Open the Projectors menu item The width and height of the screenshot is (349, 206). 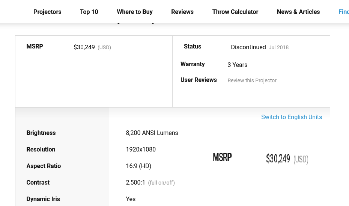tap(47, 12)
